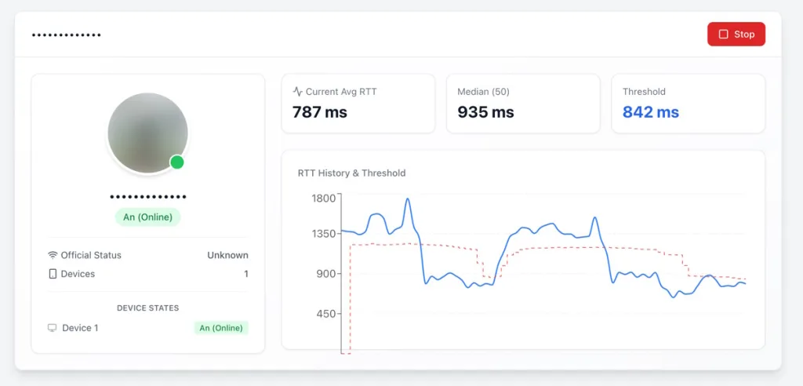Click the masked name below avatar
The width and height of the screenshot is (803, 386).
(x=147, y=197)
